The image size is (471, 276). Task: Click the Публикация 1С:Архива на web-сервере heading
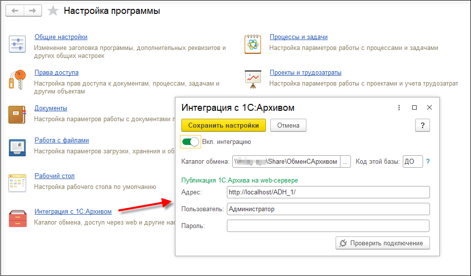240,181
